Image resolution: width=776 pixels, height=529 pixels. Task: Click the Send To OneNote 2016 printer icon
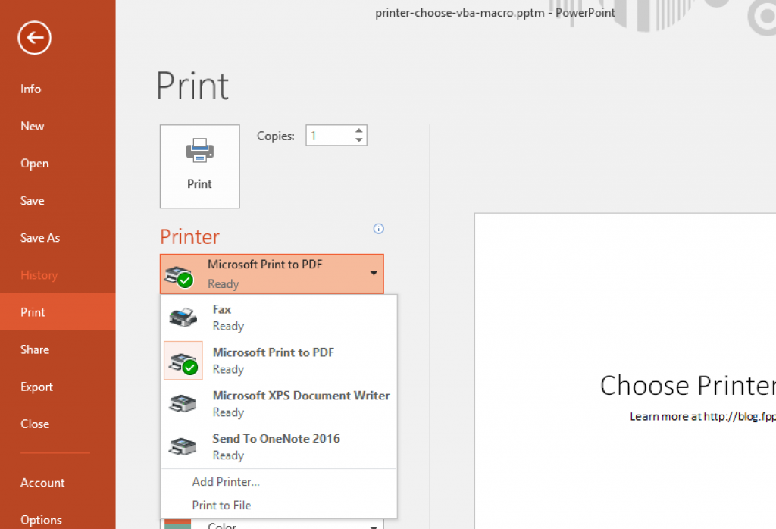(x=182, y=446)
